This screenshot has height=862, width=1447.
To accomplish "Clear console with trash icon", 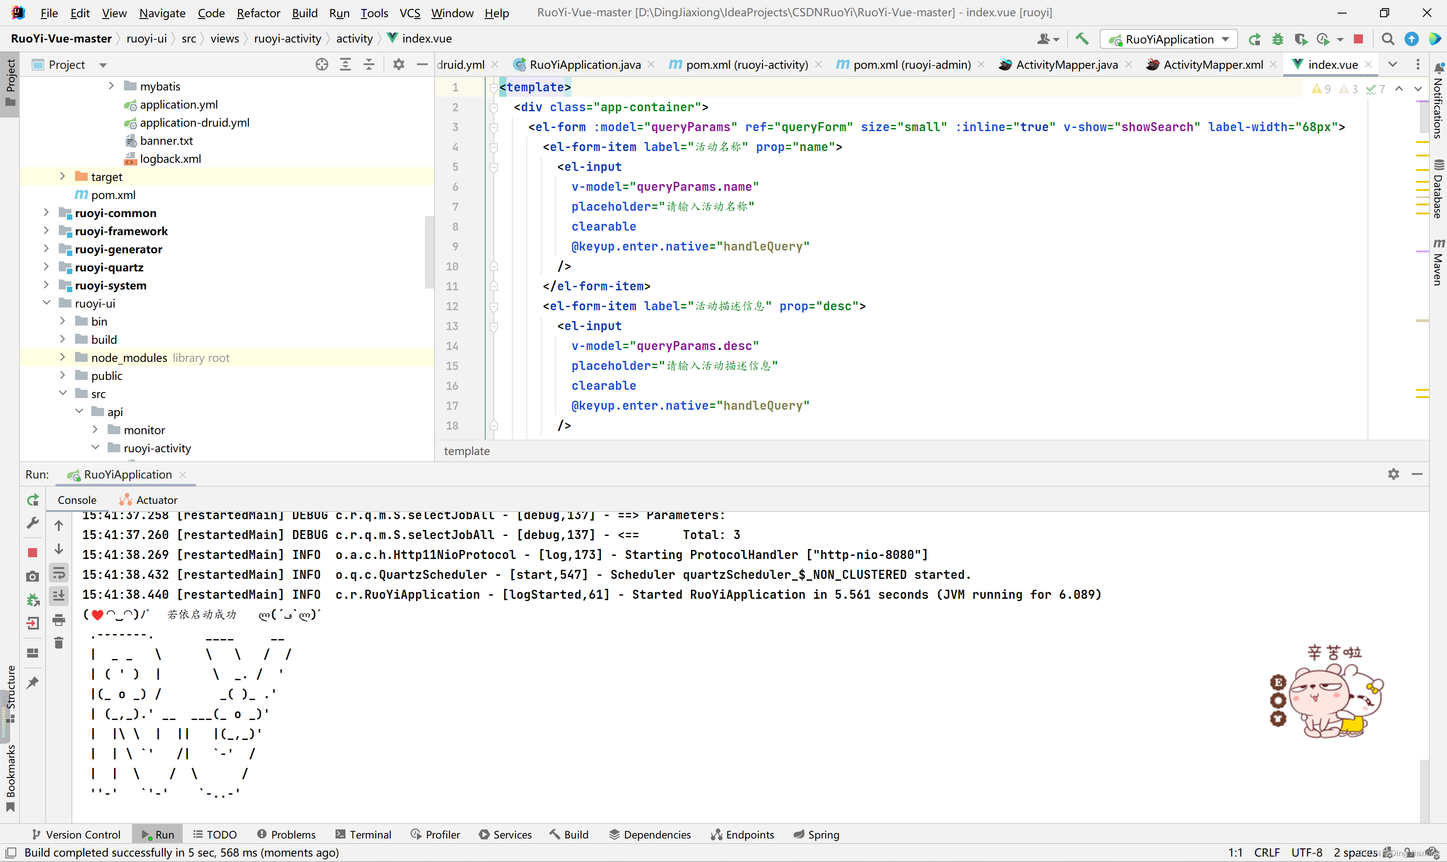I will 59,643.
